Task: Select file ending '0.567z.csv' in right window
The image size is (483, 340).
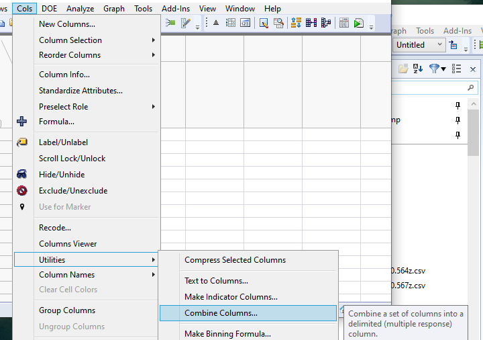Action: point(408,286)
